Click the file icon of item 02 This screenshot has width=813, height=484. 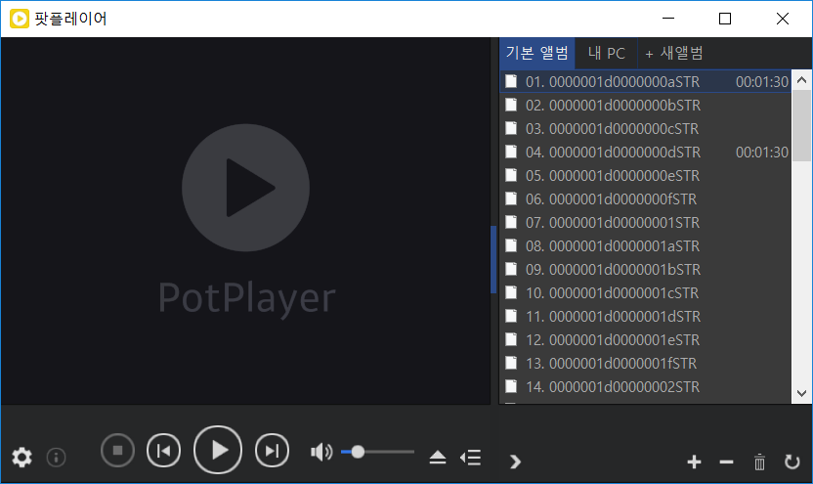point(511,105)
